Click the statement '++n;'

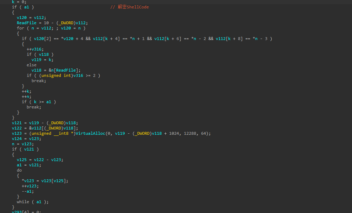click(x=27, y=96)
